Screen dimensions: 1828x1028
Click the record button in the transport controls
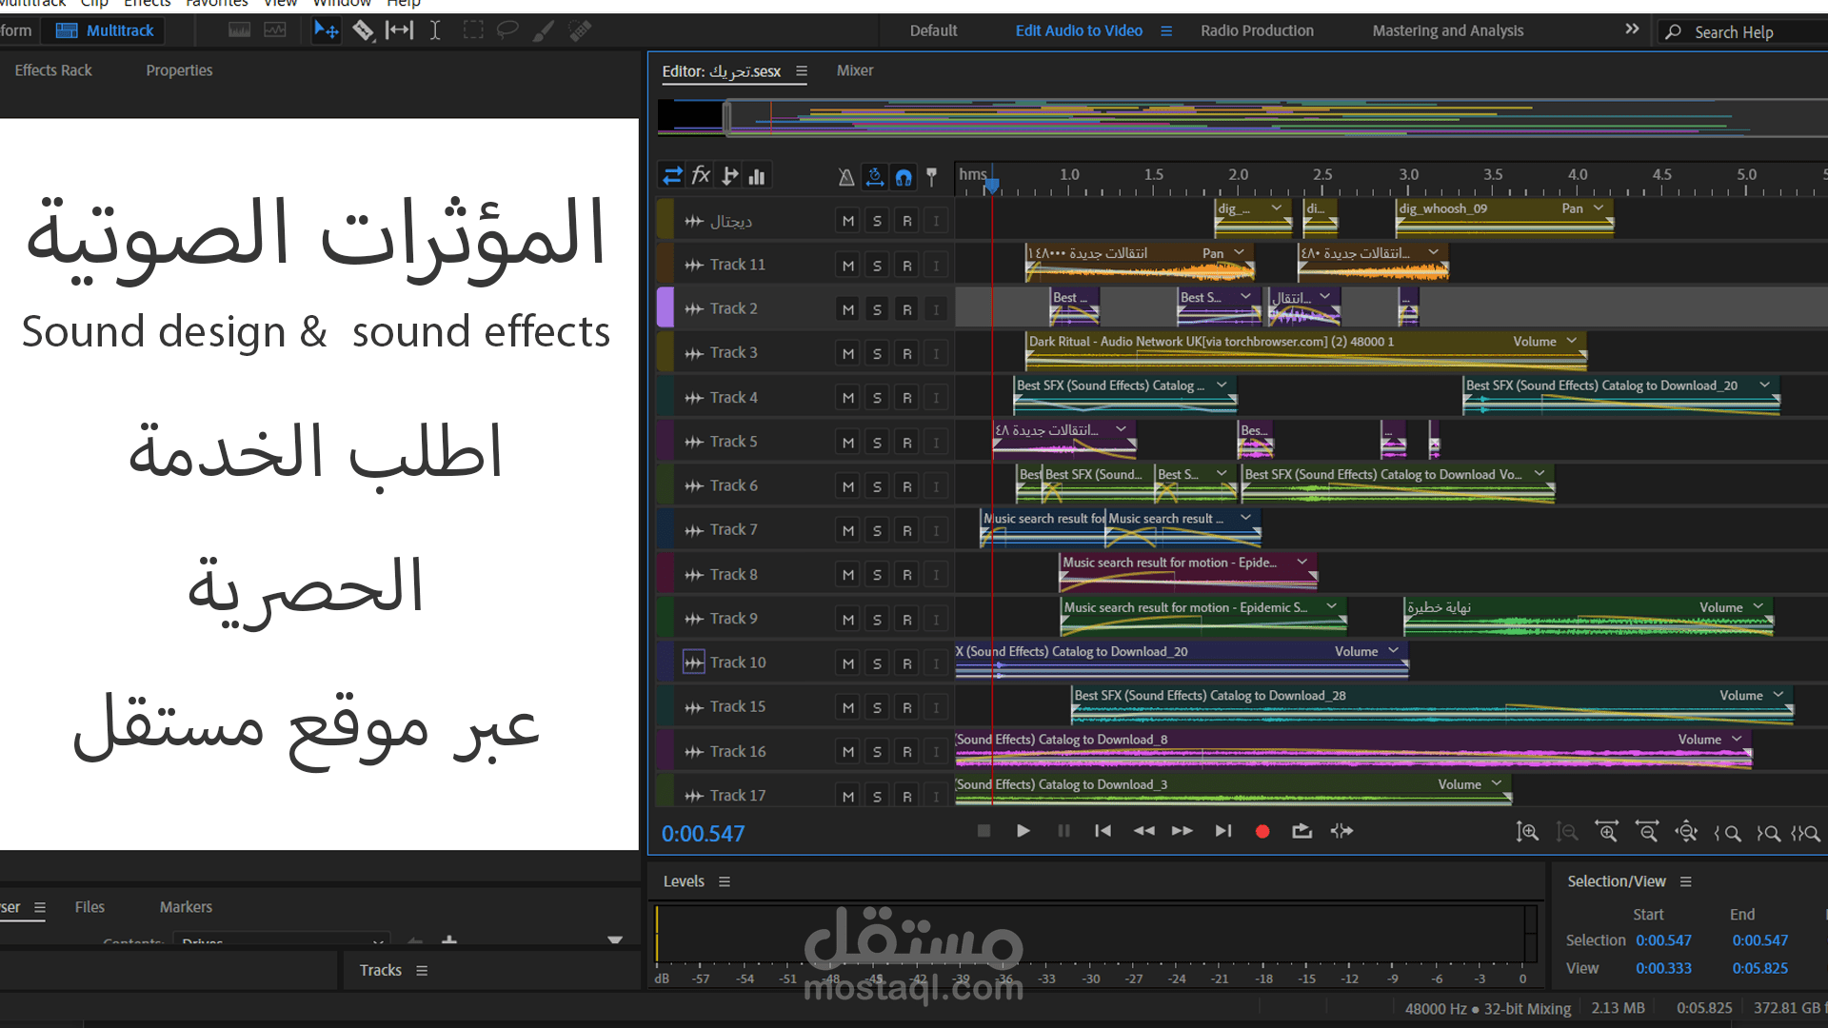tap(1262, 831)
